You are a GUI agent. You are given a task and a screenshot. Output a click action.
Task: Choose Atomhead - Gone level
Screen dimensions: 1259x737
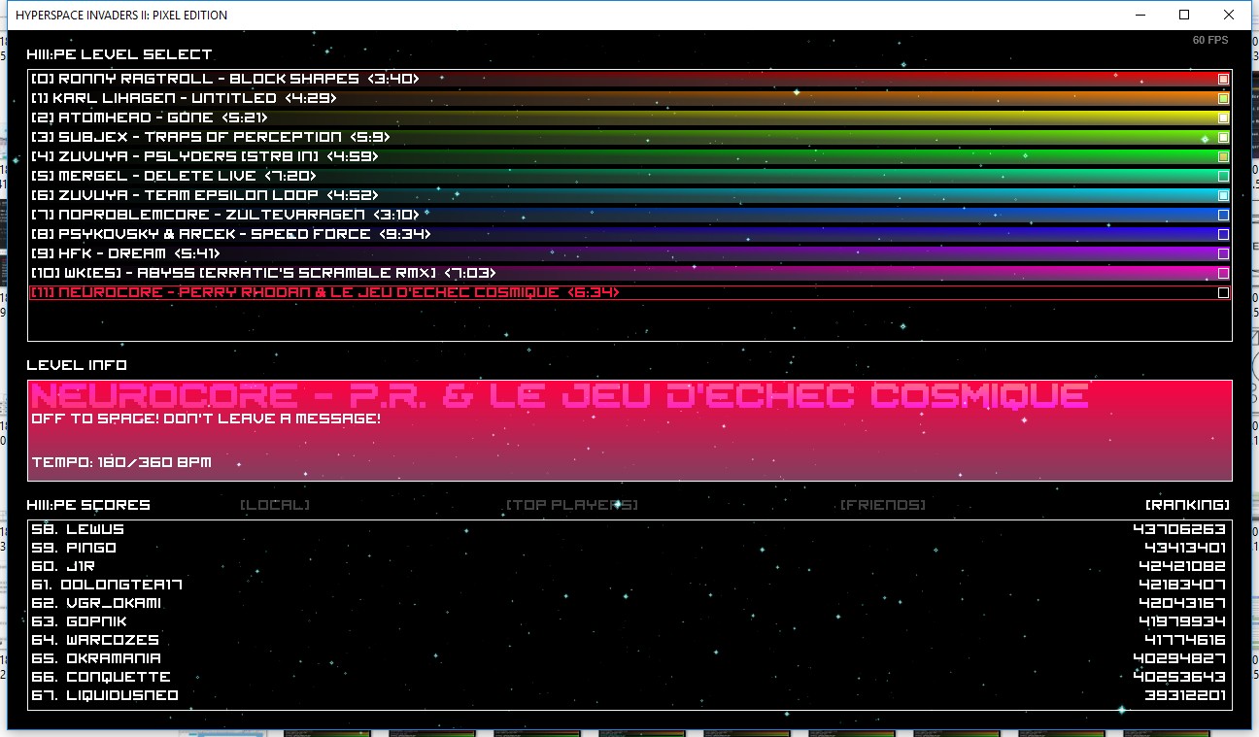[x=150, y=117]
